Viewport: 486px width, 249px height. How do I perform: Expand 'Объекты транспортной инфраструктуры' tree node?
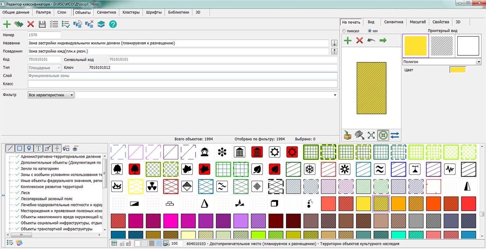click(10, 229)
